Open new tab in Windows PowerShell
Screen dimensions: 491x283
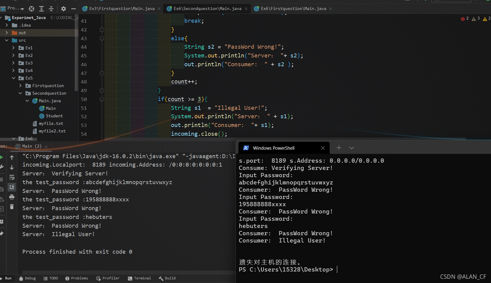339,148
